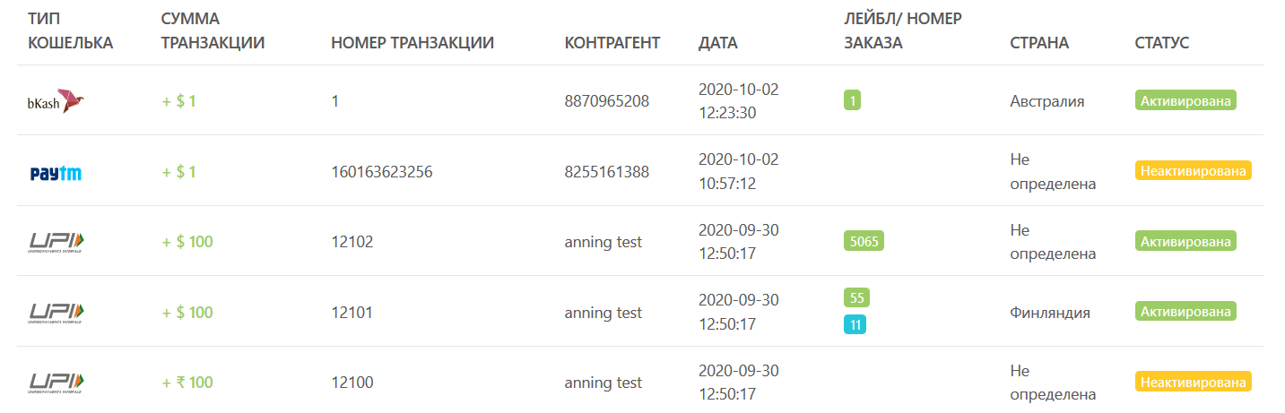Sort by Дата column header

(x=718, y=43)
